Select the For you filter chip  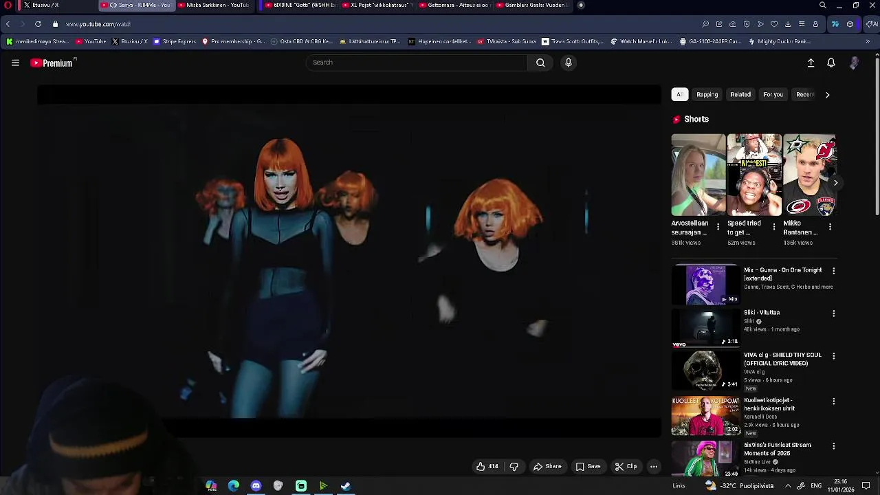773,94
